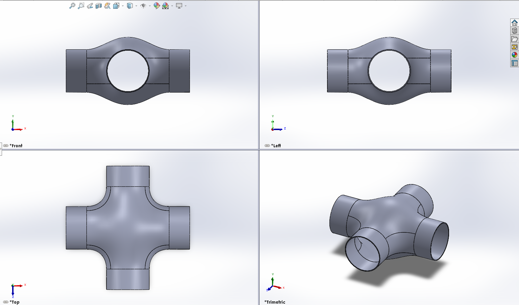519x305 pixels.
Task: Open the SOLIDWORKS Resources home tab
Action: pos(515,23)
